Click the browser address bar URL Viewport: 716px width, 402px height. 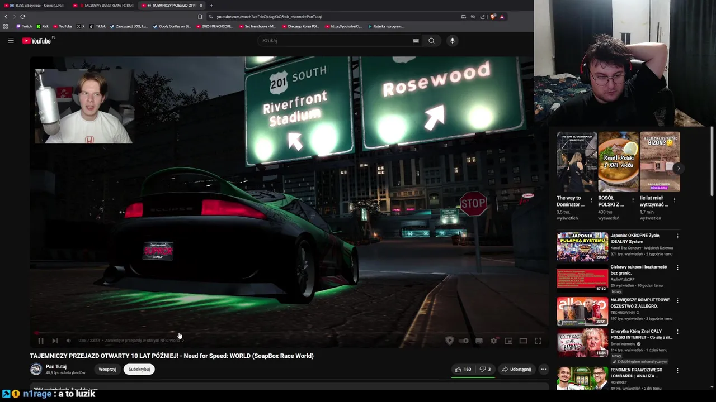pos(269,17)
